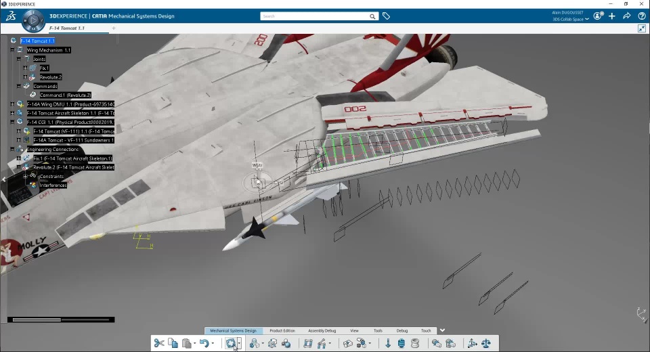Click the first of the paired globe icons left of the Robot axis icon
This screenshot has width=650, height=352.
click(437, 343)
